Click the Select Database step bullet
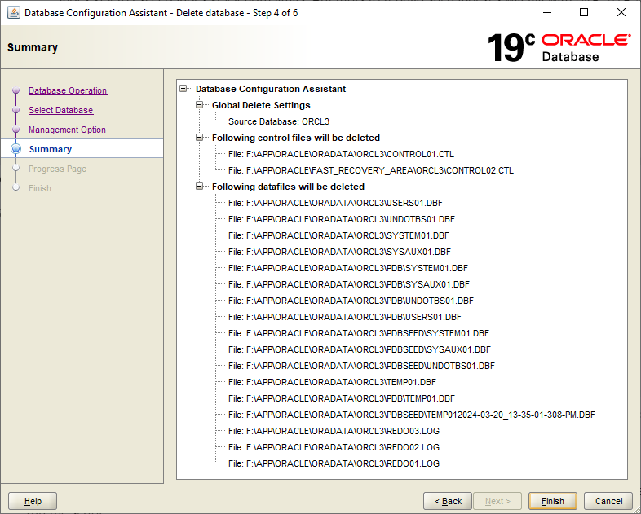 point(16,110)
